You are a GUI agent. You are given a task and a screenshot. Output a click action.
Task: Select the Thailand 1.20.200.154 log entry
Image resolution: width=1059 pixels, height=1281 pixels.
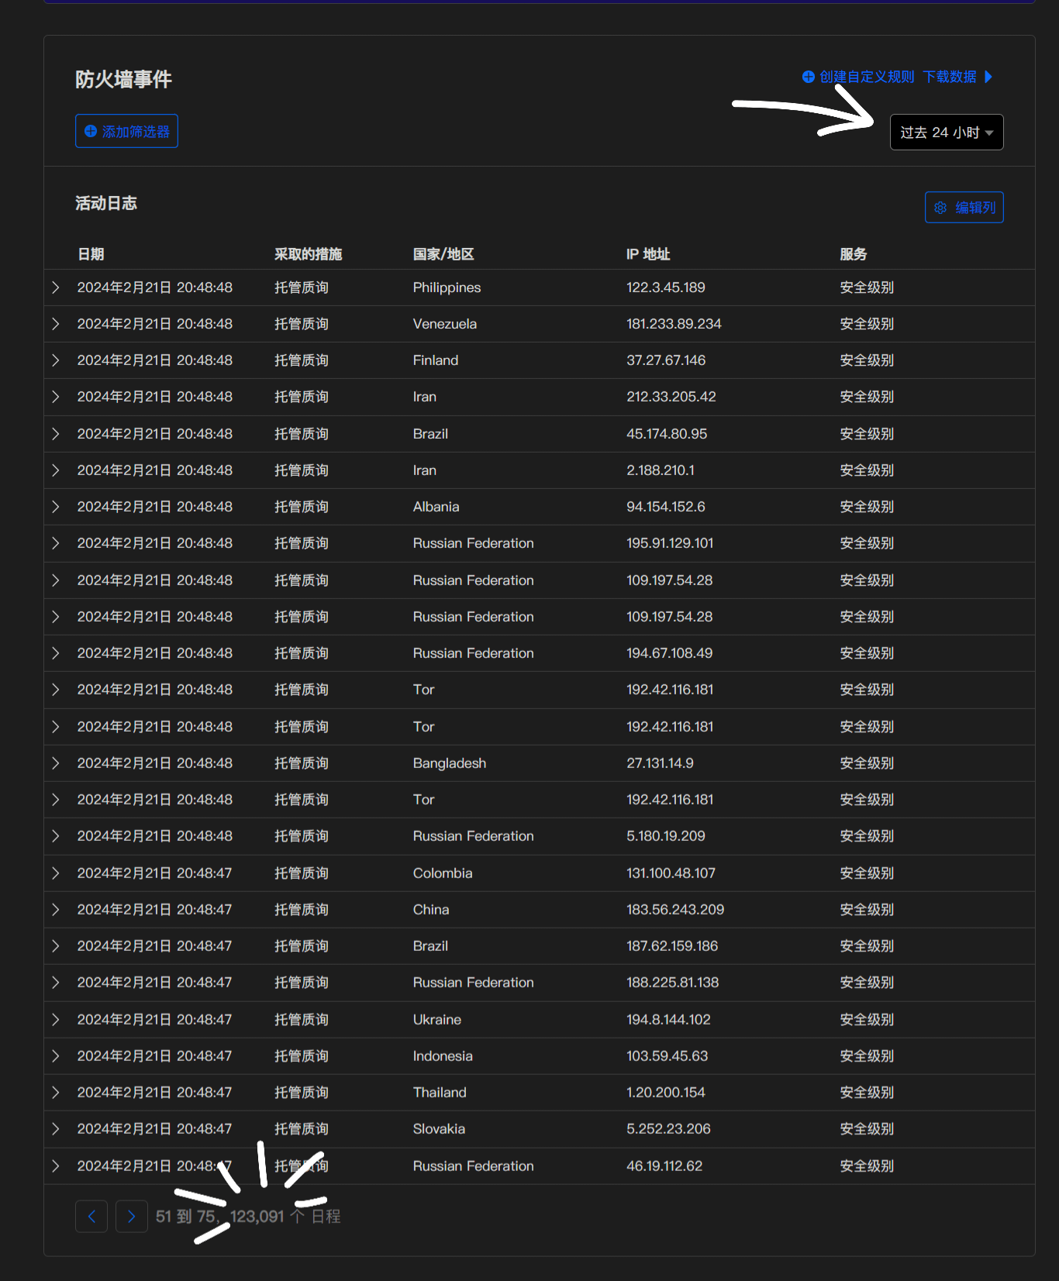pyautogui.click(x=440, y=1093)
